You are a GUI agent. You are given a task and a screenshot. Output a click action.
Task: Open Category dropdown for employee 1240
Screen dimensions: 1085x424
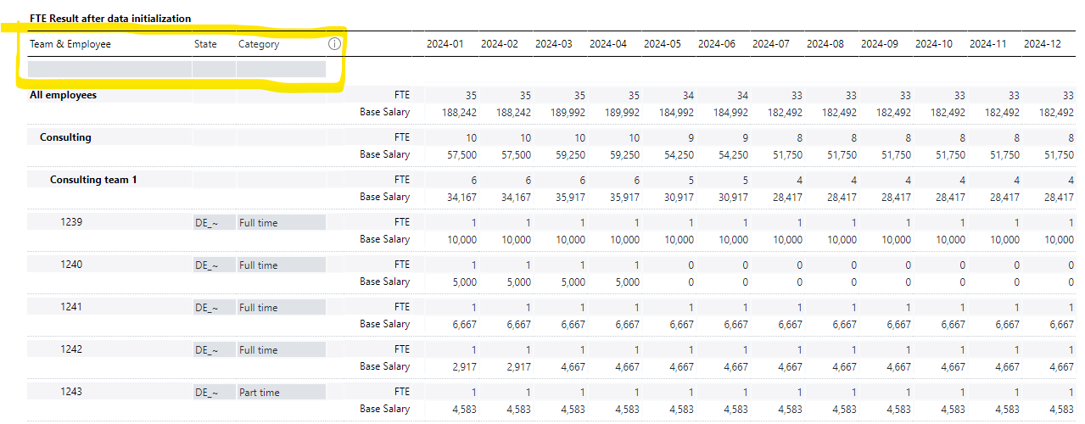pos(280,265)
